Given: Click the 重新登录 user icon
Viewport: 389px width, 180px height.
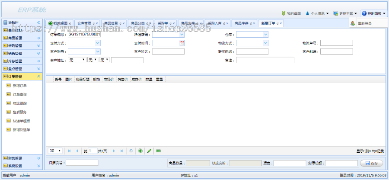Looking at the screenshot, I should coord(353,24).
